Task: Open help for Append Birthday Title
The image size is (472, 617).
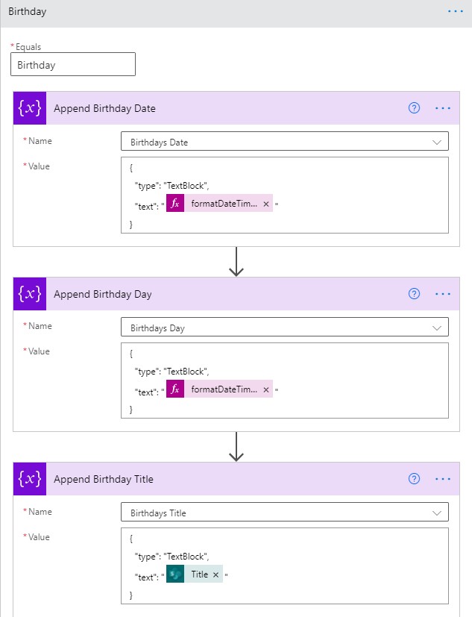Action: tap(414, 478)
